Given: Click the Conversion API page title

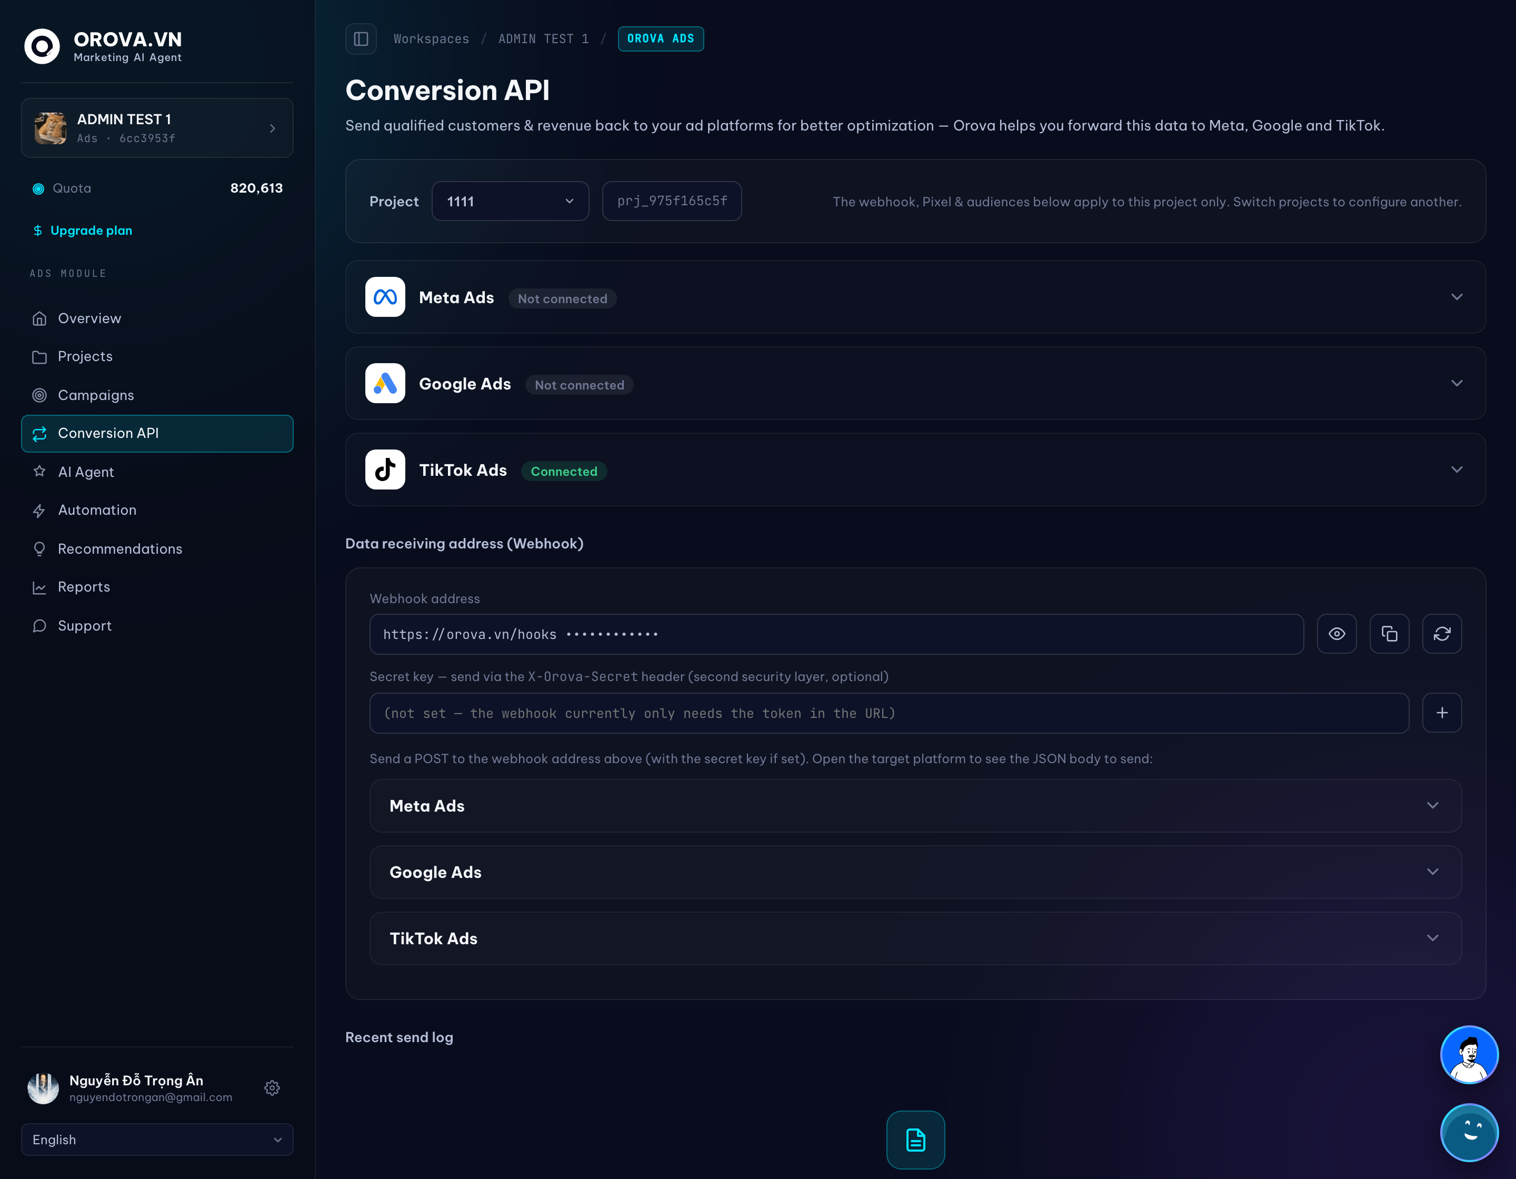Looking at the screenshot, I should (448, 90).
